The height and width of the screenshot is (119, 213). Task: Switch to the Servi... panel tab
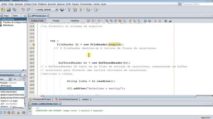[x=16, y=16]
